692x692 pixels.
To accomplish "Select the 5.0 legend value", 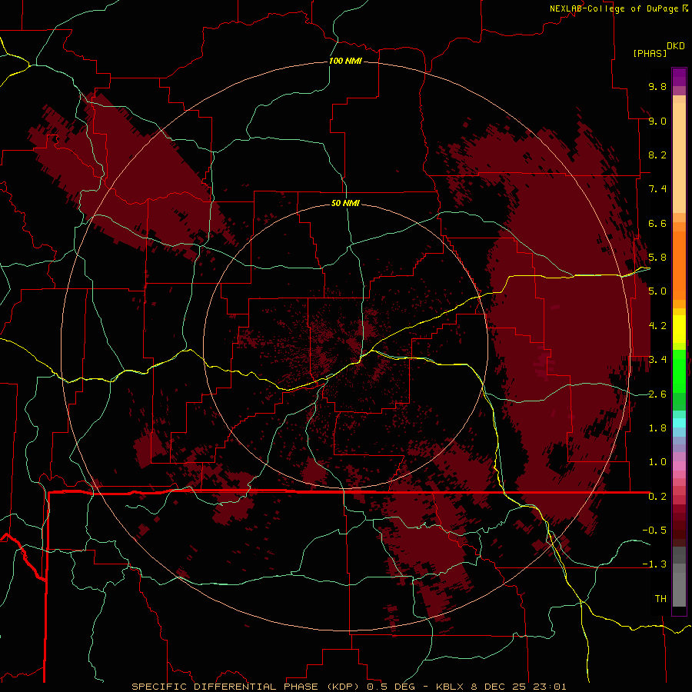I will (657, 291).
